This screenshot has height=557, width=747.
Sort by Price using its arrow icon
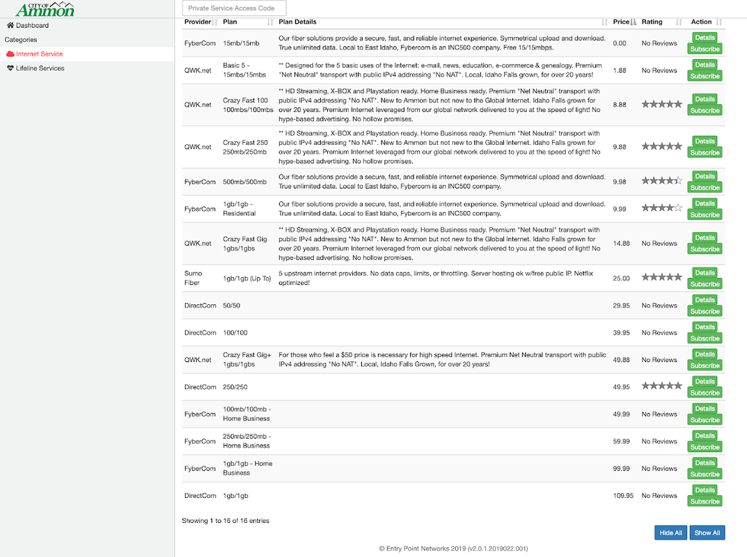pyautogui.click(x=634, y=22)
